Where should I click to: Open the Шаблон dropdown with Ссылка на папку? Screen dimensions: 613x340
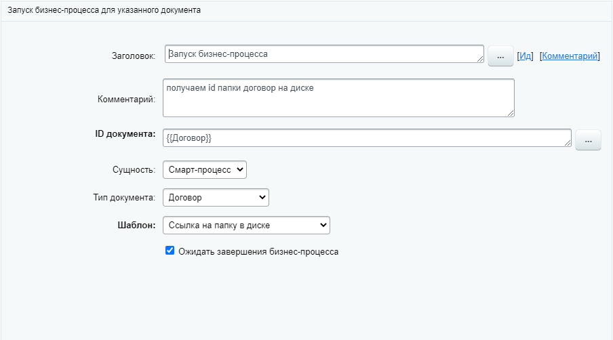(246, 225)
